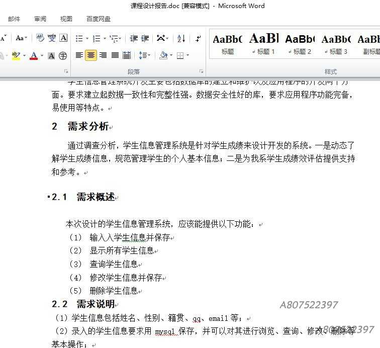This screenshot has width=380, height=348.
Task: Click the Shading paint bucket icon
Action: coord(163,55)
